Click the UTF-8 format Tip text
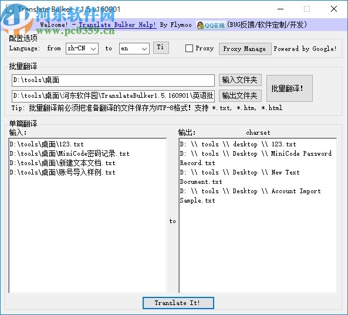The width and height of the screenshot is (348, 315). click(x=147, y=108)
